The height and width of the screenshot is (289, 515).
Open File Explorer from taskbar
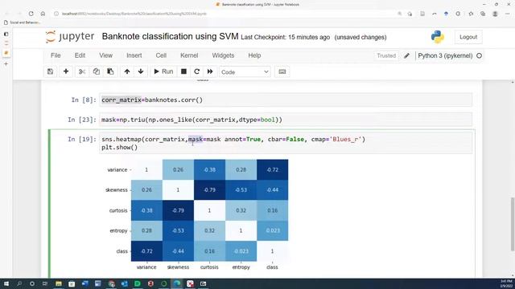tap(59, 283)
